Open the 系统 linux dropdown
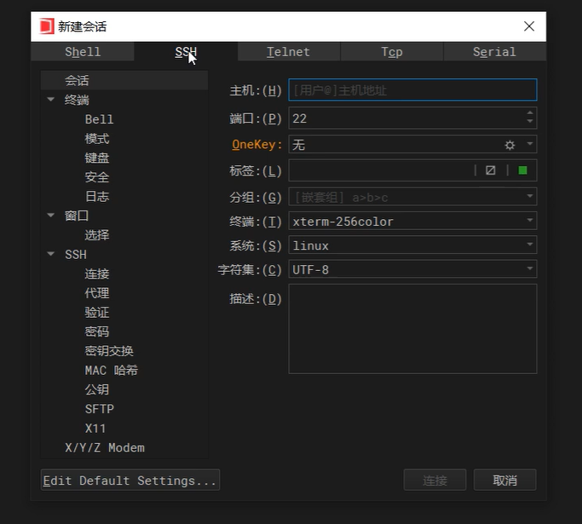 [530, 245]
